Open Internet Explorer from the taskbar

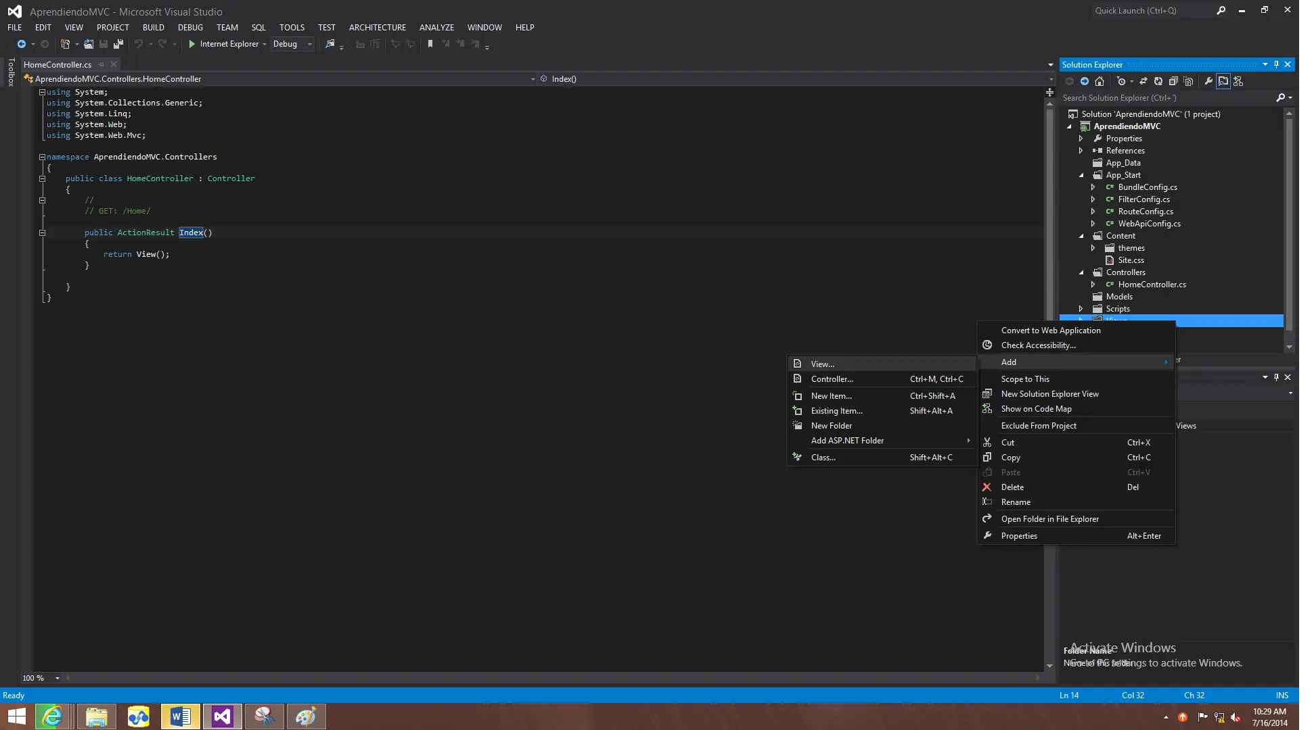pyautogui.click(x=52, y=716)
